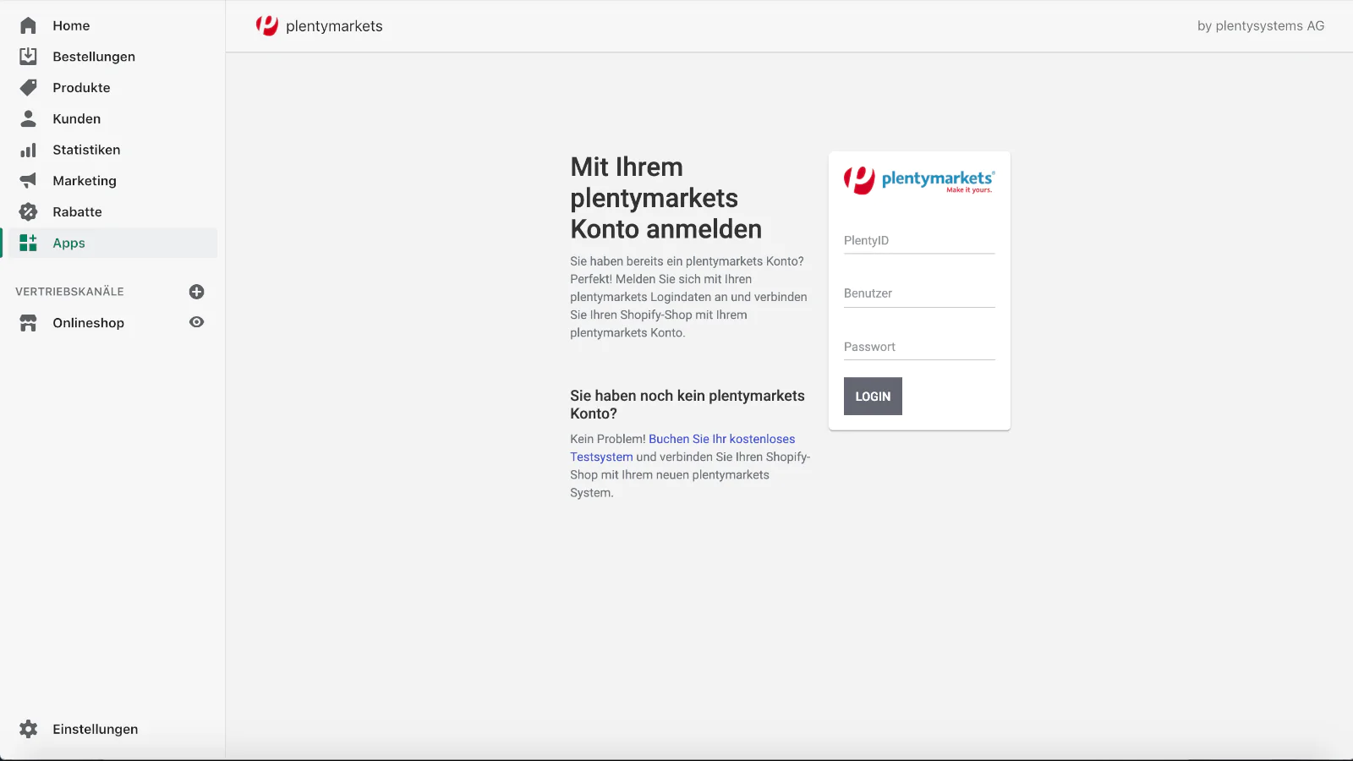Click the Home house icon
The image size is (1353, 761).
pos(28,25)
